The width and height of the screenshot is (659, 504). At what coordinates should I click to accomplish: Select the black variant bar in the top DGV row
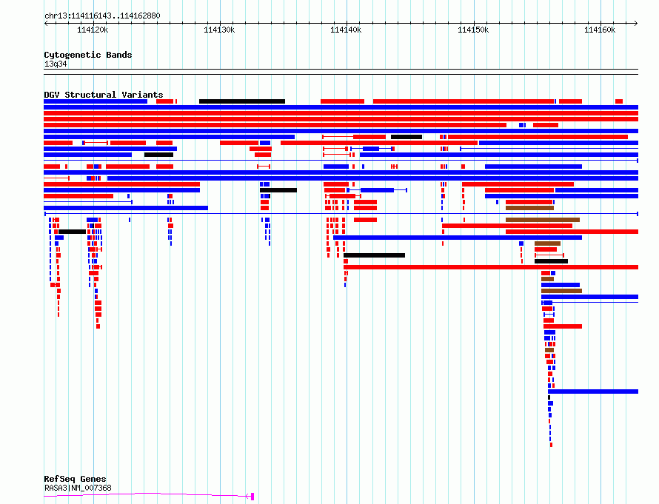(242, 101)
